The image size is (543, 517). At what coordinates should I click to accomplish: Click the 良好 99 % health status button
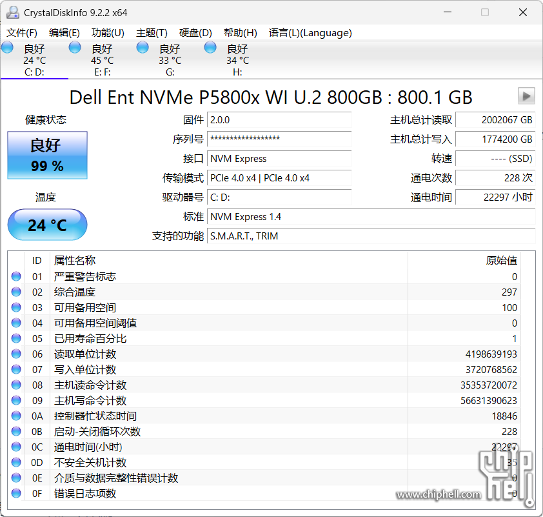pyautogui.click(x=48, y=156)
